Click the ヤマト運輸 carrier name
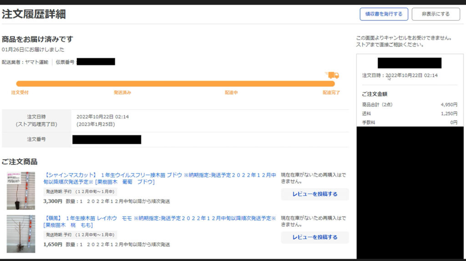This screenshot has height=261, width=466. (36, 62)
